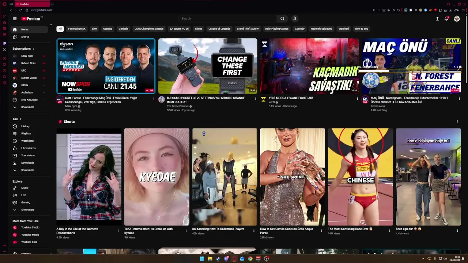
Task: Open Liked videos in the sidebar
Action: coord(28,148)
